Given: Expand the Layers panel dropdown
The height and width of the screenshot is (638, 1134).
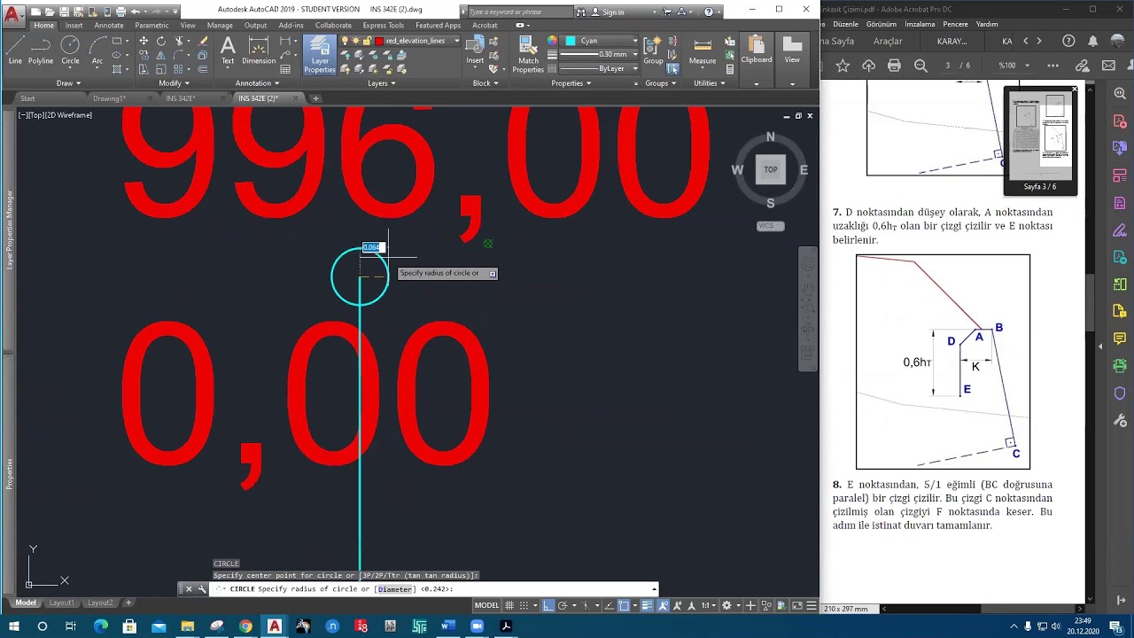Looking at the screenshot, I should (381, 83).
